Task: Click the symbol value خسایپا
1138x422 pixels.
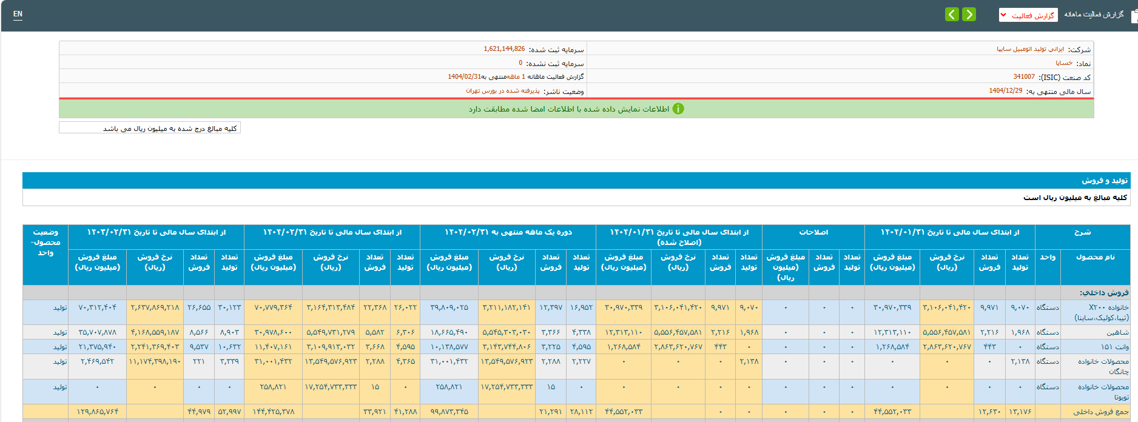Action: [x=1063, y=63]
